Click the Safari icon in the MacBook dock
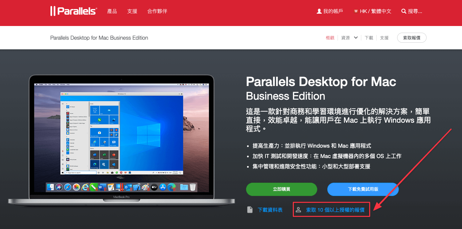 coord(68,187)
